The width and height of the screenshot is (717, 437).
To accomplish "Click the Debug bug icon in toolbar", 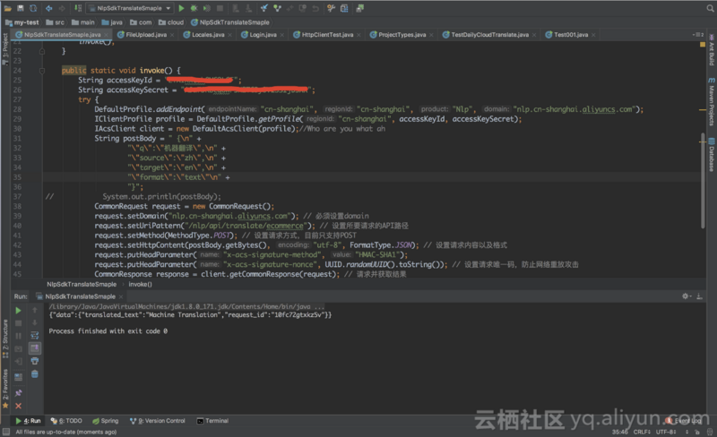I will [194, 8].
